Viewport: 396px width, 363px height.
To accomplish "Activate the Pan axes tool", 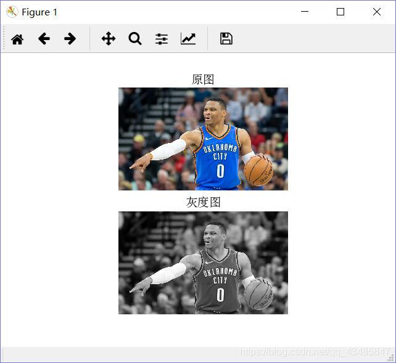I will [109, 39].
